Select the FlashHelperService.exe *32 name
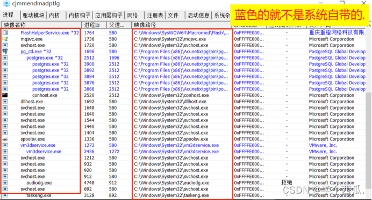This screenshot has width=372, height=200. [49, 33]
